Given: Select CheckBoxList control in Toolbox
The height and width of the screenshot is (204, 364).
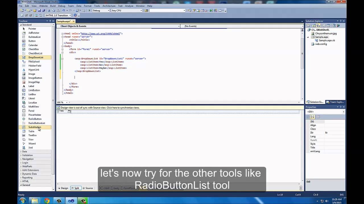Looking at the screenshot, I should point(35,53).
